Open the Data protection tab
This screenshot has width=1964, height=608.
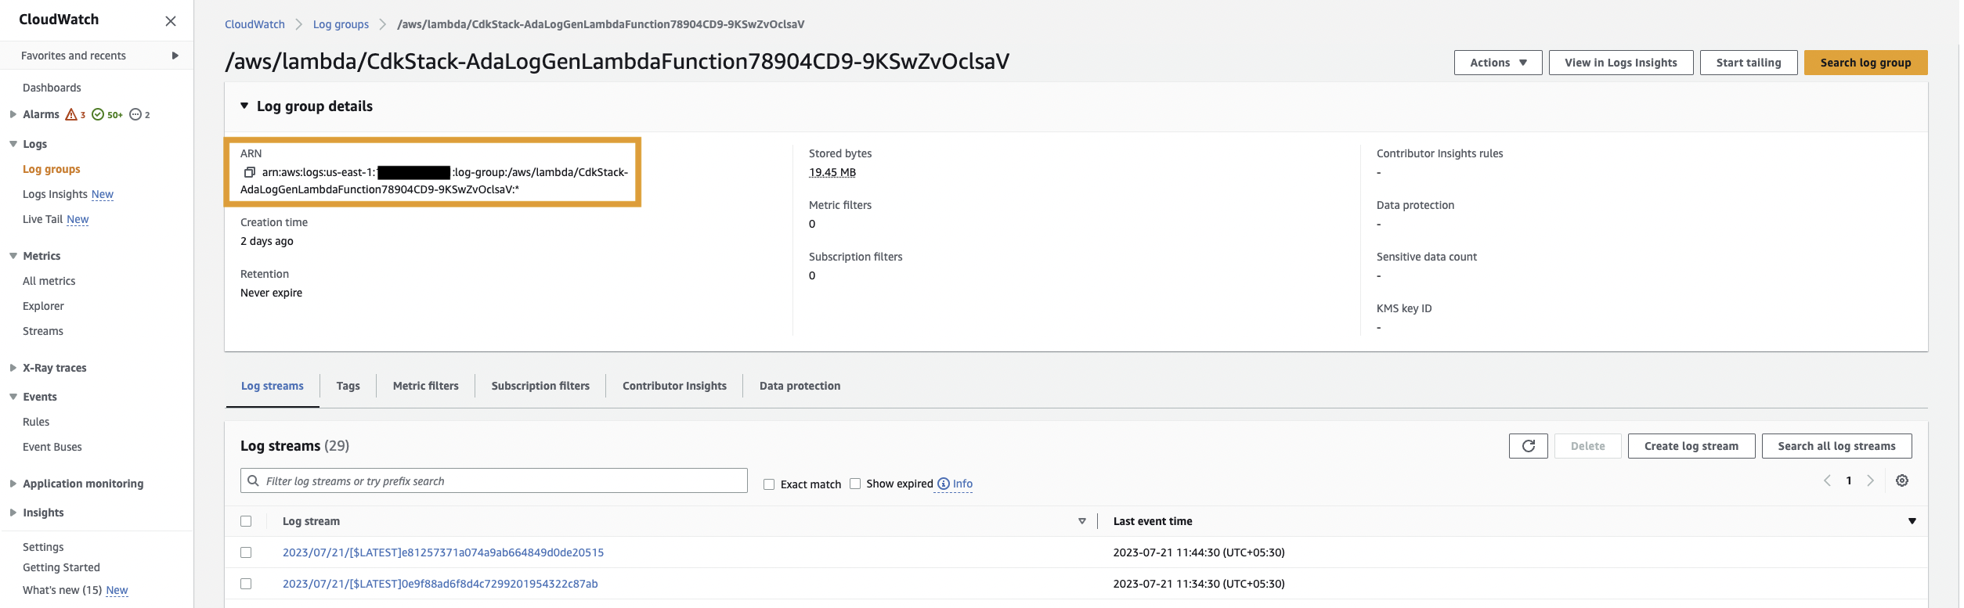click(x=800, y=386)
